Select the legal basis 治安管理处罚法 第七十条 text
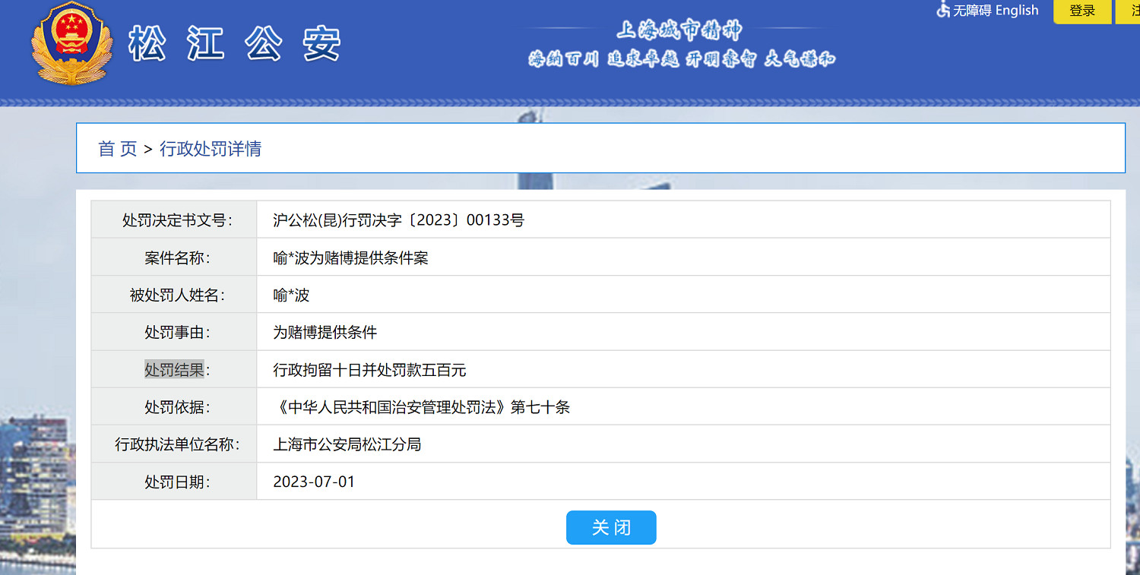Screen dimensions: 1140x575 (422, 407)
